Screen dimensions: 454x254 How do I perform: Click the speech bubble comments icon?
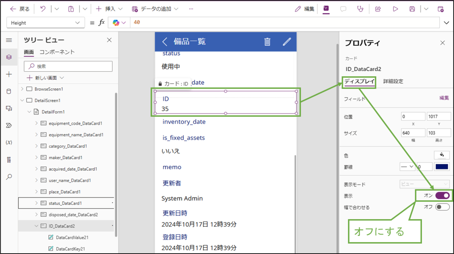(x=343, y=9)
